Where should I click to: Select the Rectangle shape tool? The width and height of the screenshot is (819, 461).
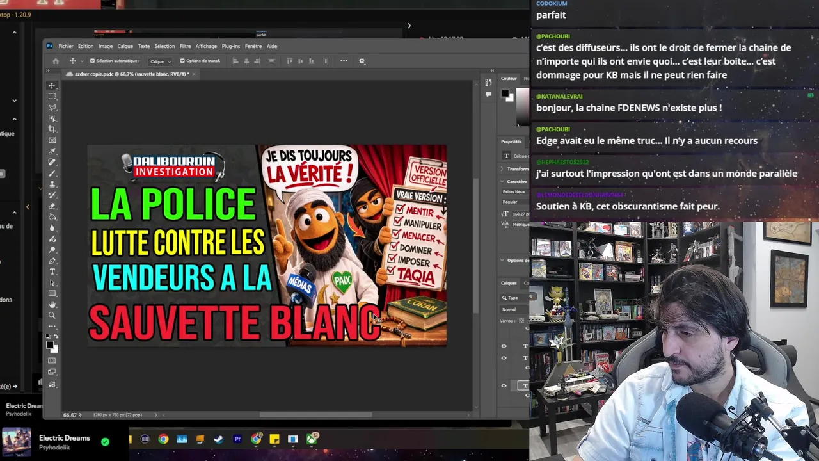pyautogui.click(x=52, y=293)
